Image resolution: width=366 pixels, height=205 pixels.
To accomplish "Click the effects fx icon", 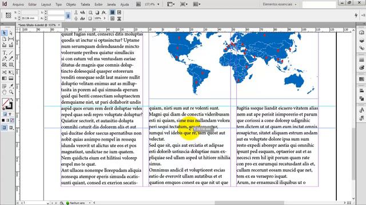I will 104,13.
